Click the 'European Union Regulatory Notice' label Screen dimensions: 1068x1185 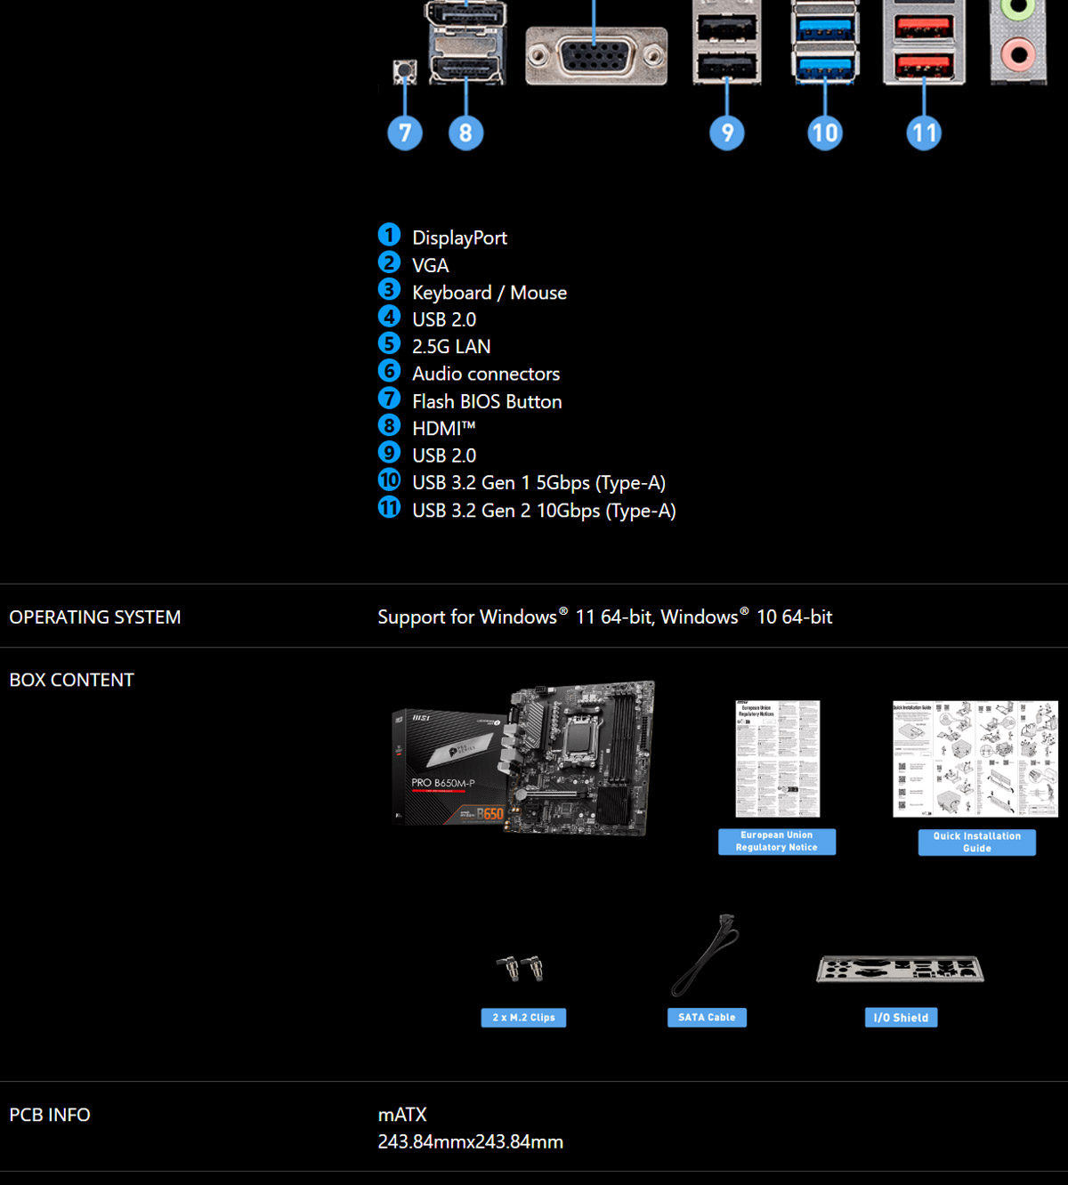[777, 842]
